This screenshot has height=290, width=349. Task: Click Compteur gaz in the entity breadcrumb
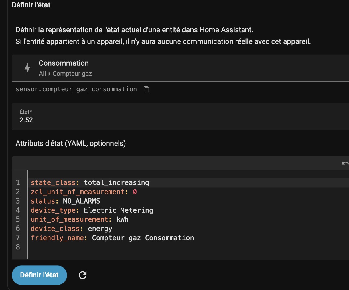pyautogui.click(x=72, y=74)
